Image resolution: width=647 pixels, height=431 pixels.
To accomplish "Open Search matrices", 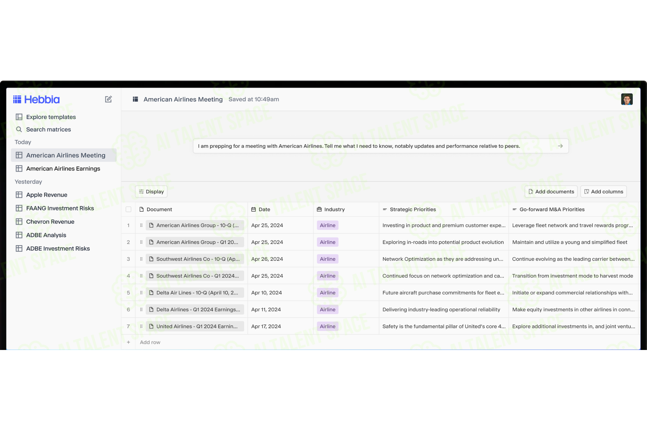I will pyautogui.click(x=48, y=129).
